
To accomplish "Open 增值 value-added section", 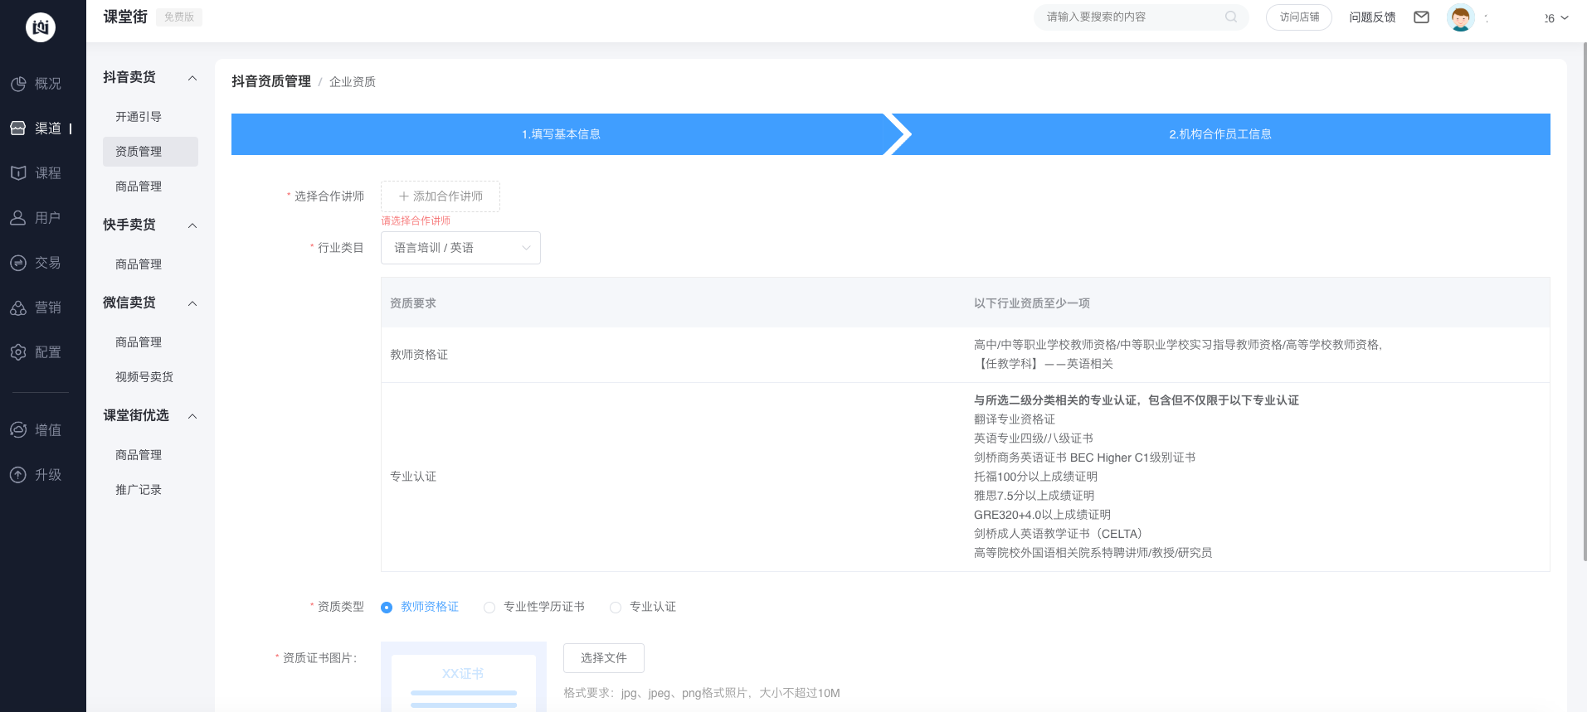I will 36,430.
